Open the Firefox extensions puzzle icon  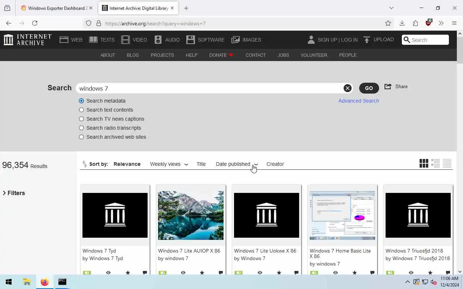(415, 23)
